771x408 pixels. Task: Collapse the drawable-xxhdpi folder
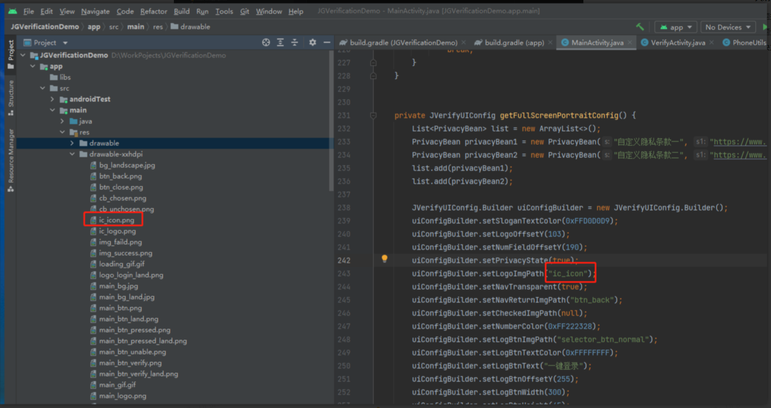[x=72, y=154]
